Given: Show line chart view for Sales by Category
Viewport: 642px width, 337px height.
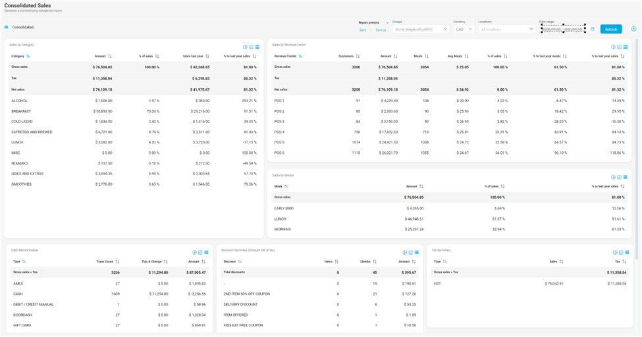Looking at the screenshot, I should click(x=251, y=47).
